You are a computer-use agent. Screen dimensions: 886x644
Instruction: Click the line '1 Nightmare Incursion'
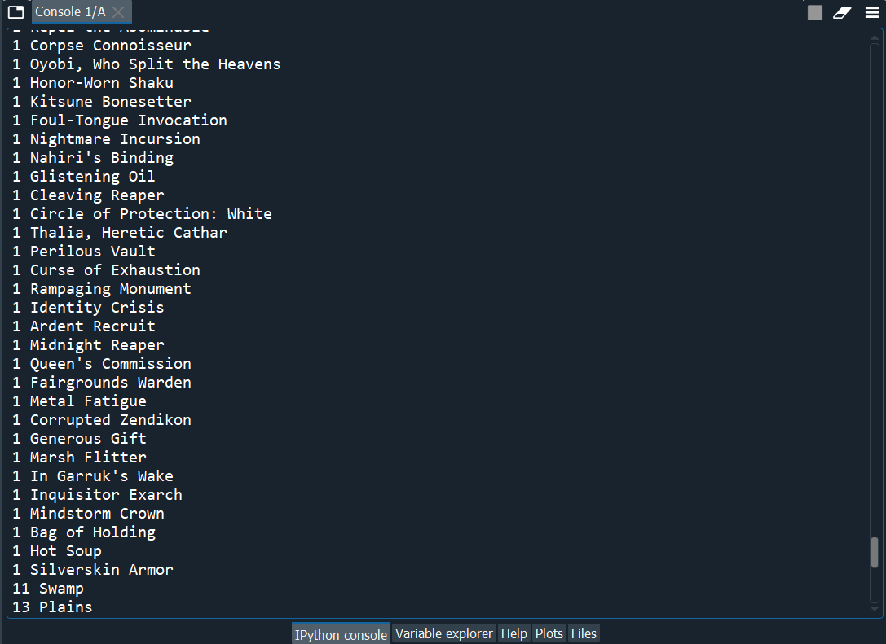click(x=107, y=139)
